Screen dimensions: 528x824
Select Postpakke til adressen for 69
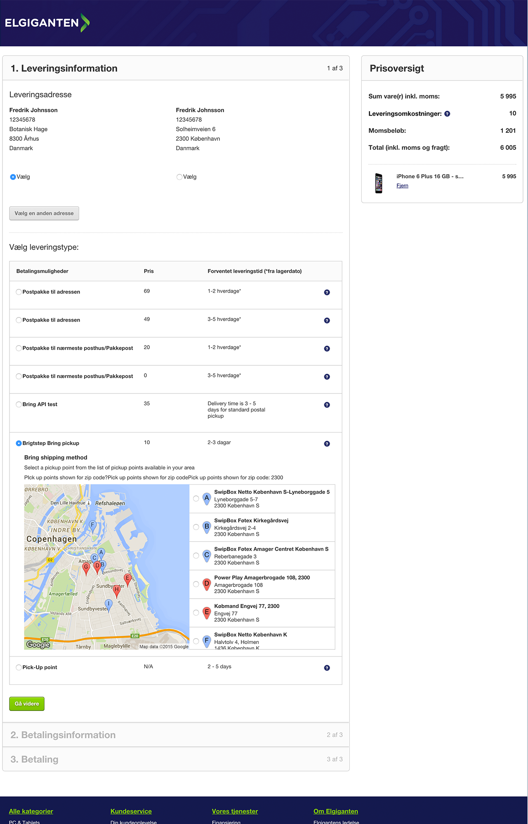pos(19,292)
